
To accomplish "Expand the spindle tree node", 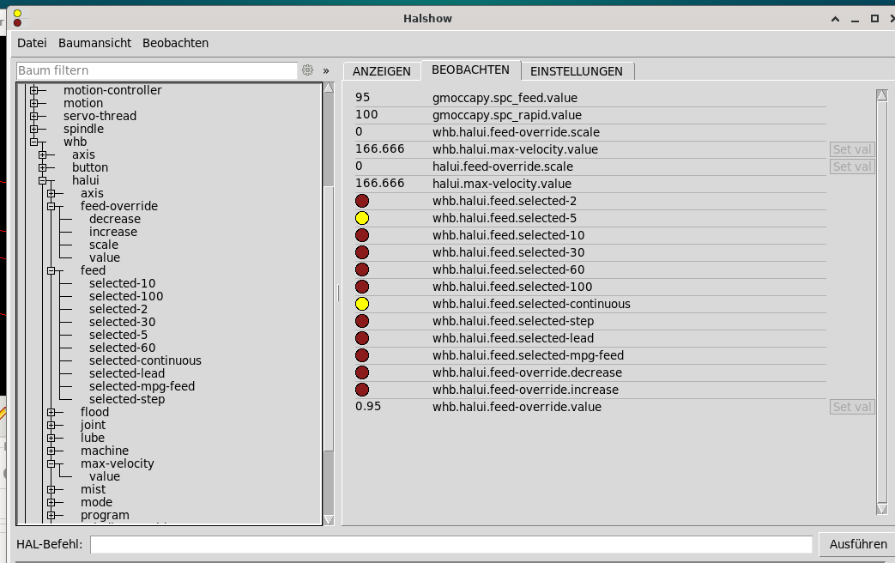I will pos(34,129).
